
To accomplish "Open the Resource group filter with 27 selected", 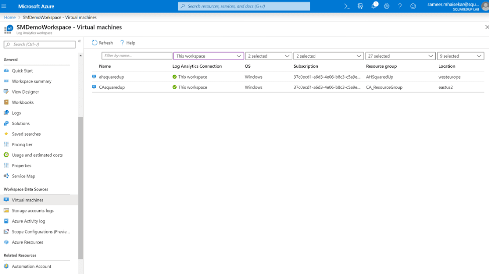I will [x=400, y=56].
